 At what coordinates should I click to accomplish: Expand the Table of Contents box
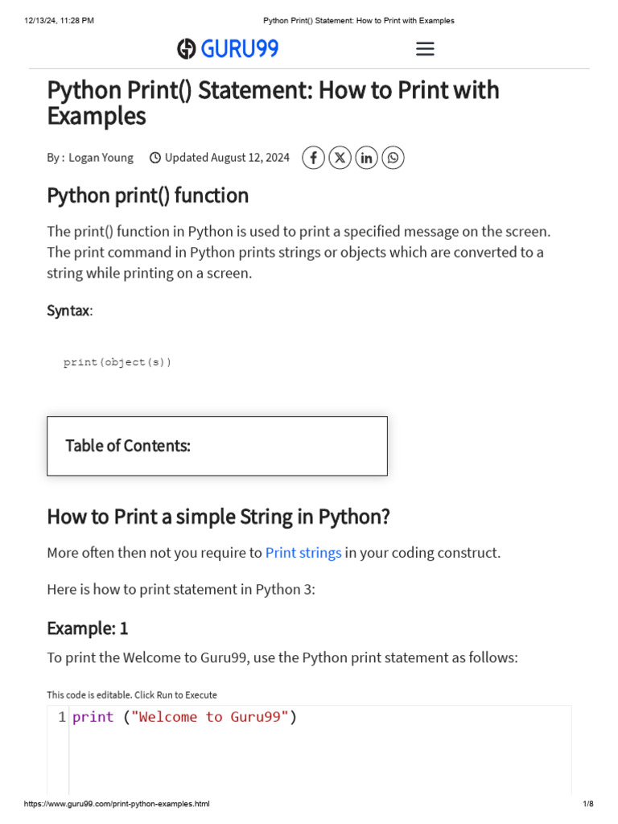click(x=217, y=446)
